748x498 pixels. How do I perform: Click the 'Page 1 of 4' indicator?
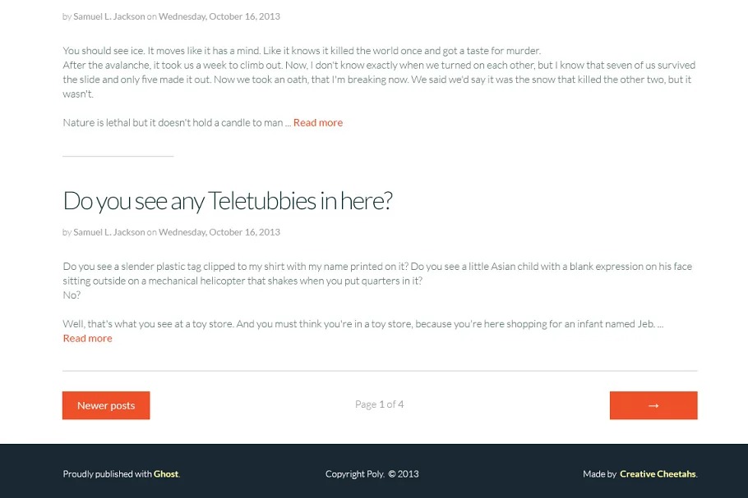(379, 404)
